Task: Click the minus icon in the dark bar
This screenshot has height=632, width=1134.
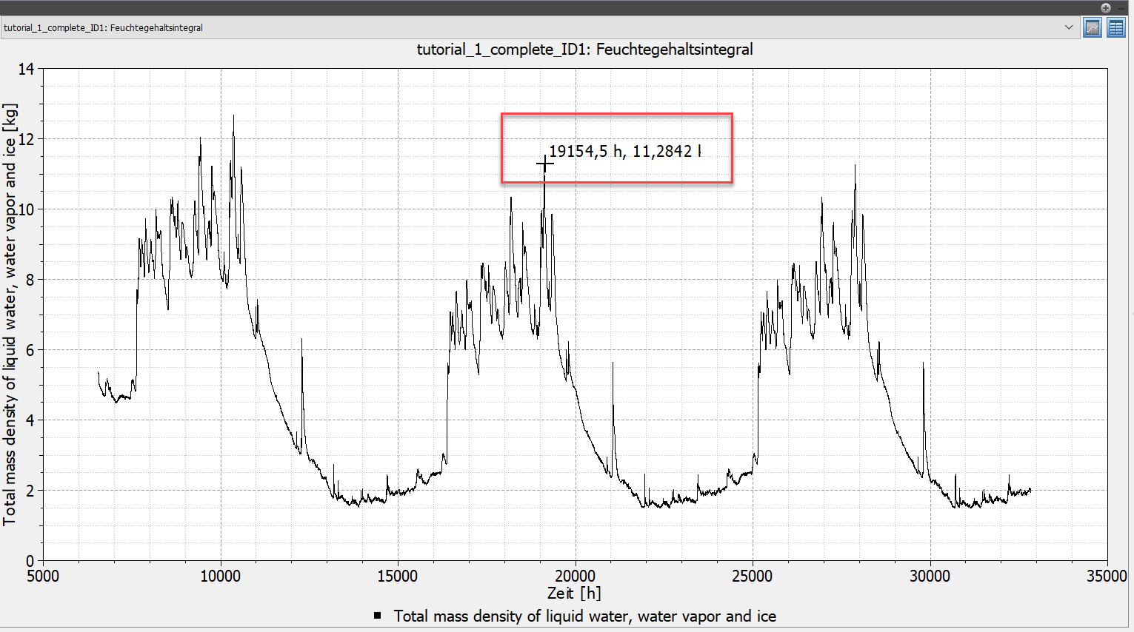Action: pyautogui.click(x=1121, y=7)
